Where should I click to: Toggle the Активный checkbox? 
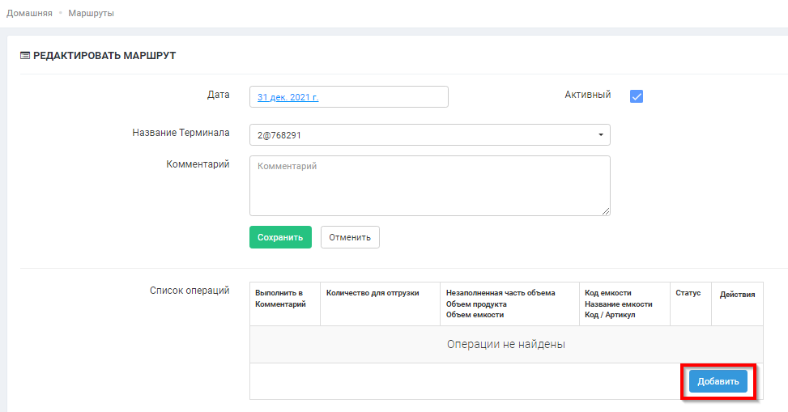[637, 96]
